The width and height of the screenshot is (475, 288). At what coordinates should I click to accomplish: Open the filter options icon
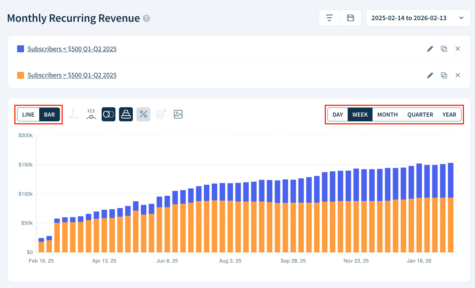tap(329, 18)
